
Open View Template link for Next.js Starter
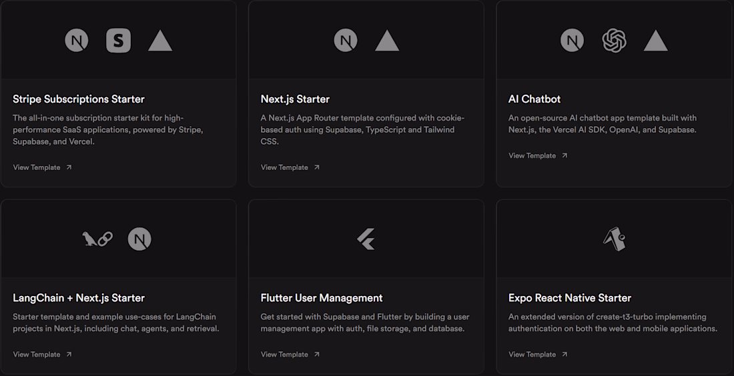tap(290, 167)
